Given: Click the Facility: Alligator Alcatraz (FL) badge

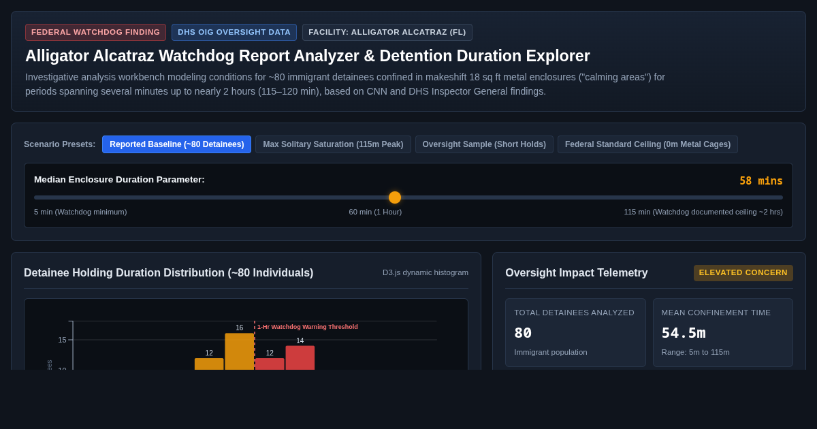Looking at the screenshot, I should (387, 32).
